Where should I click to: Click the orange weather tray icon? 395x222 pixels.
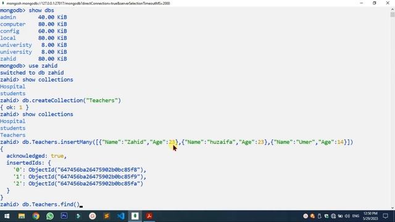click(x=312, y=216)
